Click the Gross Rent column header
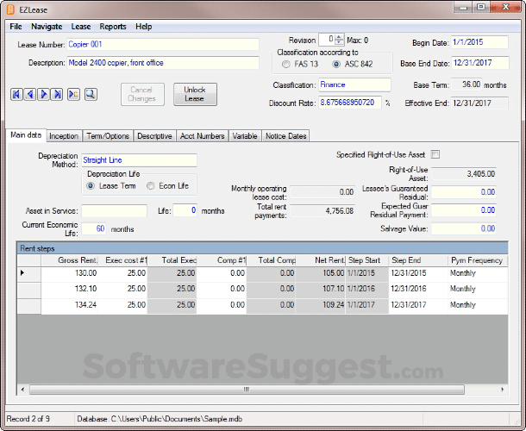Viewport: 526px width, 431px height. 70,260
